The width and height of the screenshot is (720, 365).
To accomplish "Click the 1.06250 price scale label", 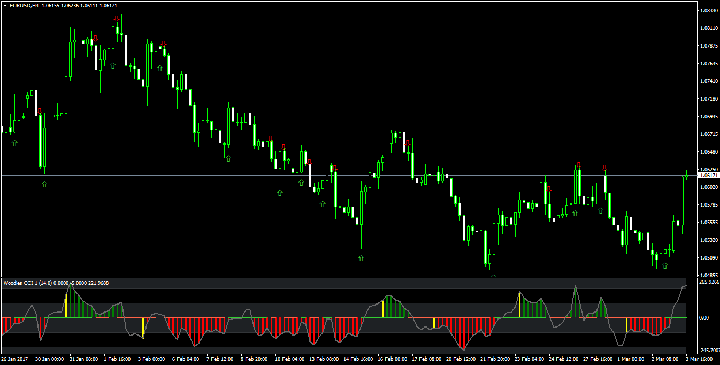I will [x=709, y=170].
